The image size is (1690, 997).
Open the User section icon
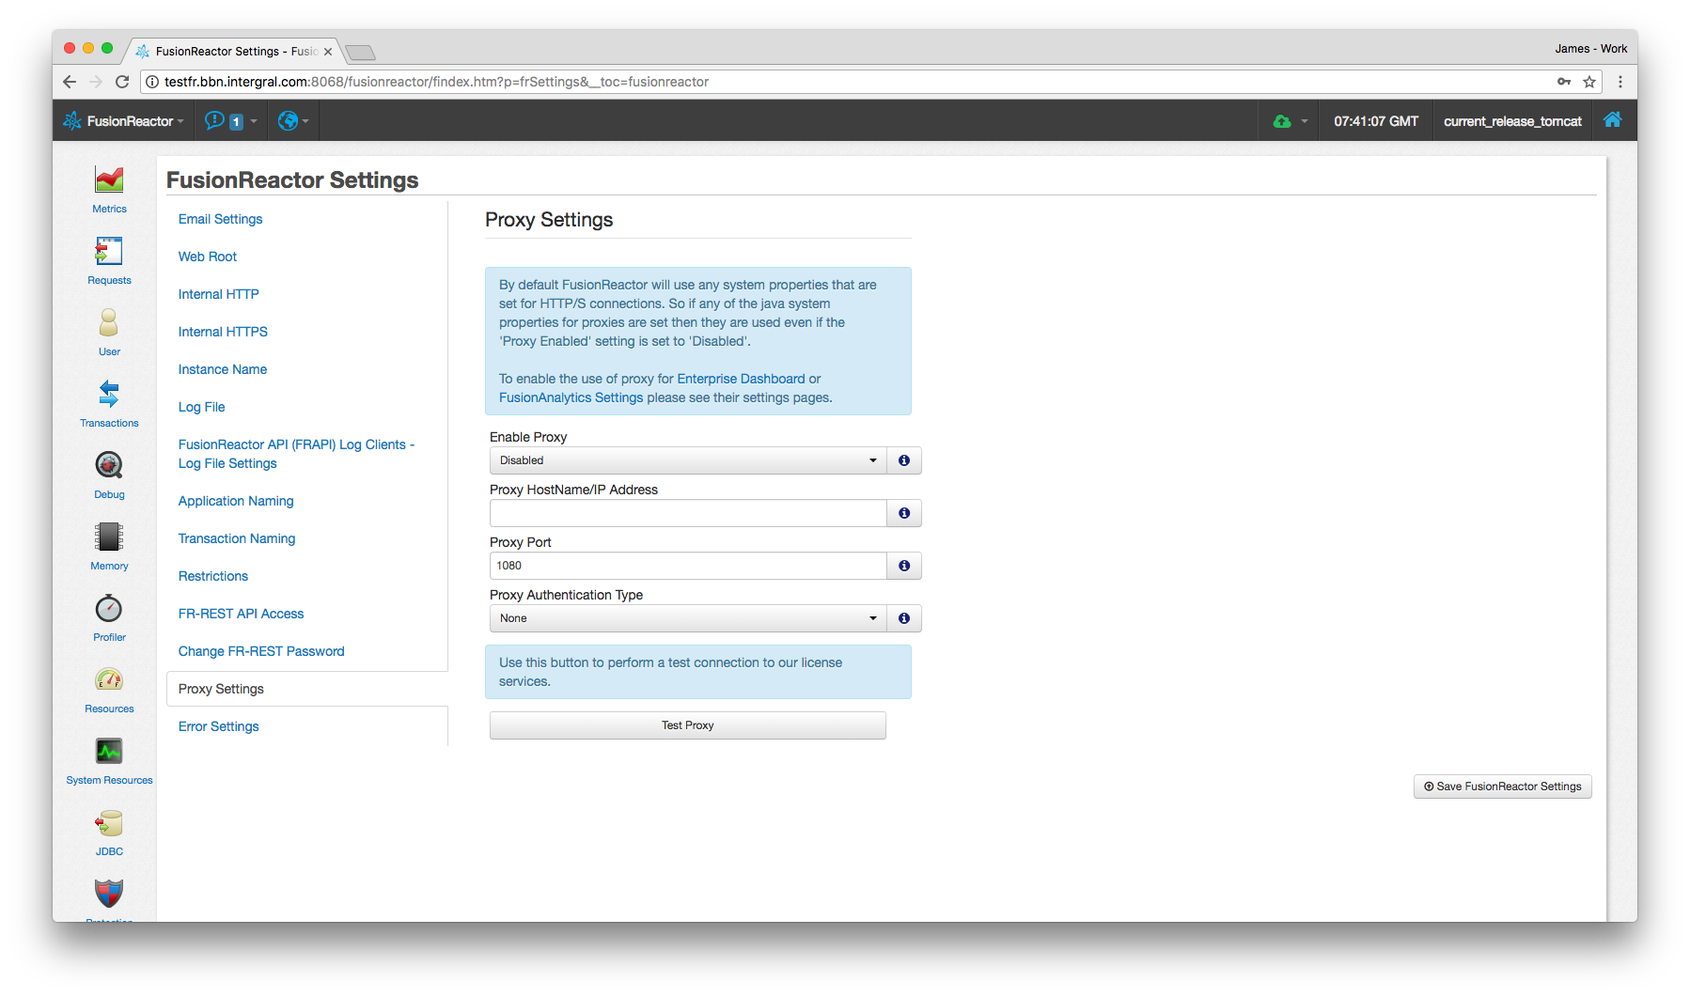tap(109, 322)
